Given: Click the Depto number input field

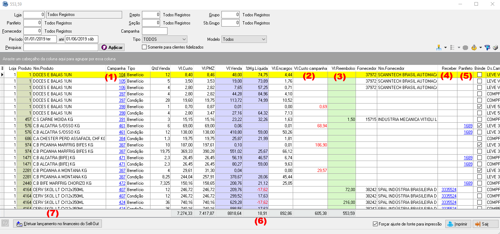Looking at the screenshot, I should [x=151, y=15].
